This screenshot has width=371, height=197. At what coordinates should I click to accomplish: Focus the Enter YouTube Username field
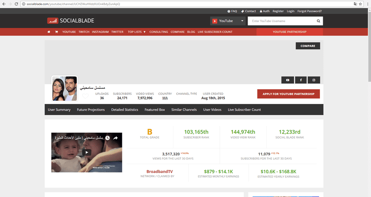click(281, 21)
